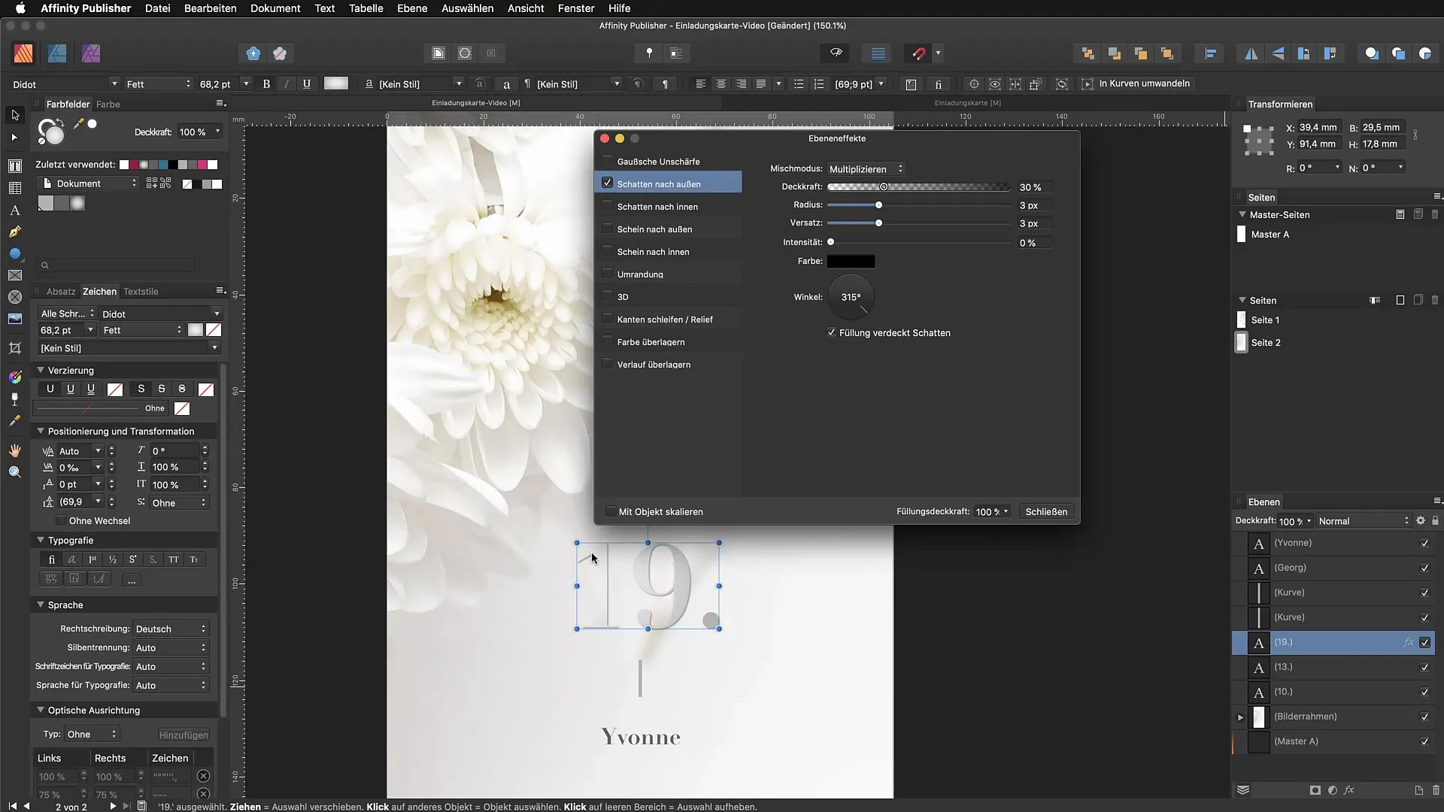Collapse the Verzierung section
The width and height of the screenshot is (1444, 812).
pyautogui.click(x=41, y=370)
